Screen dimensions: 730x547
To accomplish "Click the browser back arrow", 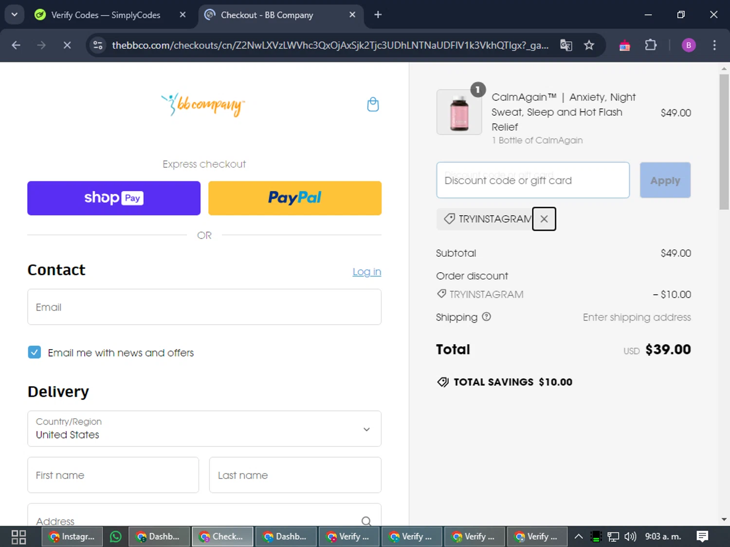I will point(16,45).
